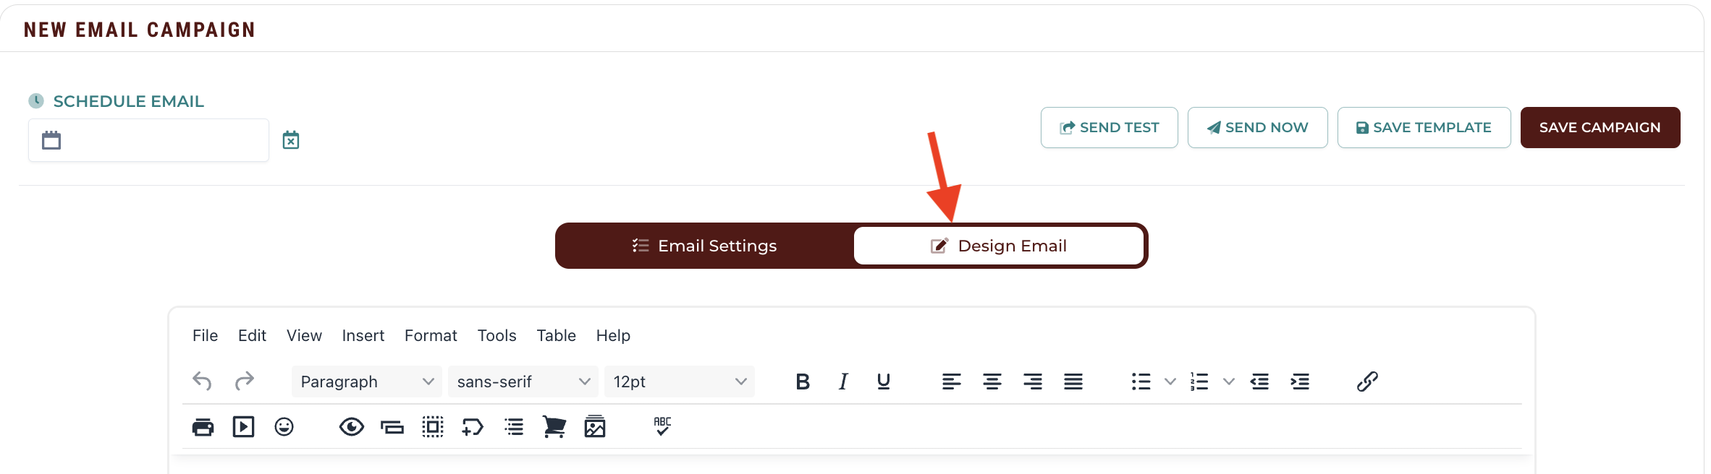The image size is (1711, 474).
Task: Open the insert image gallery icon
Action: (595, 427)
